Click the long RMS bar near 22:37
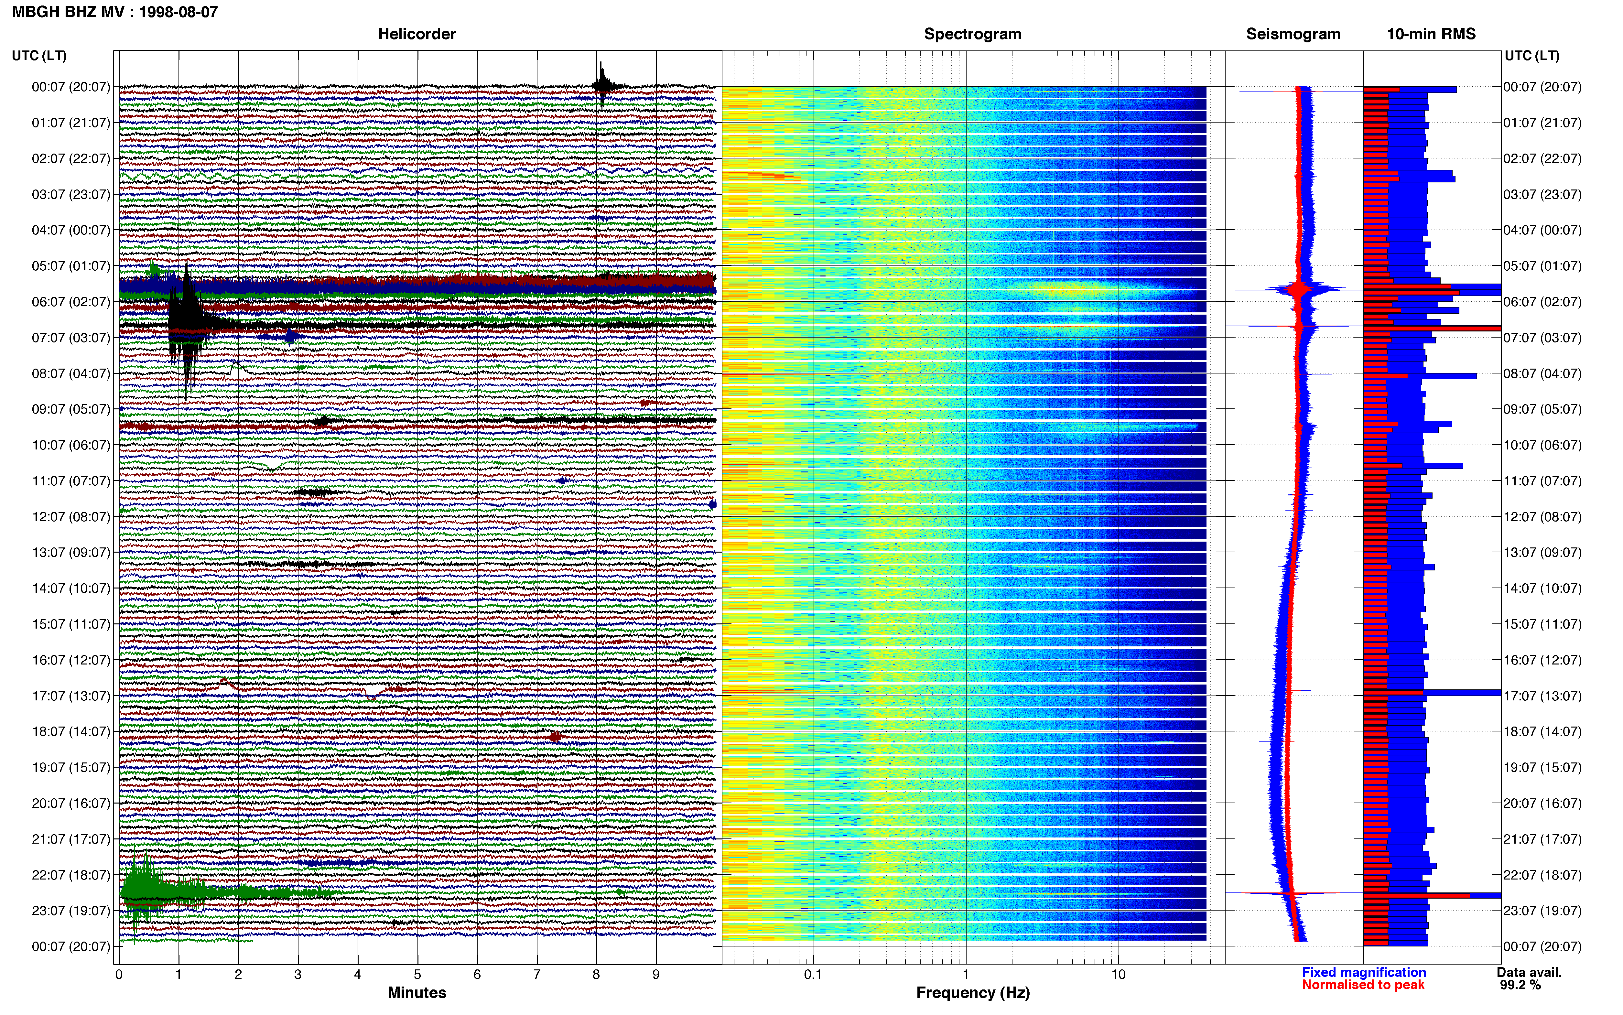Image resolution: width=1623 pixels, height=1015 pixels. coord(1433,895)
